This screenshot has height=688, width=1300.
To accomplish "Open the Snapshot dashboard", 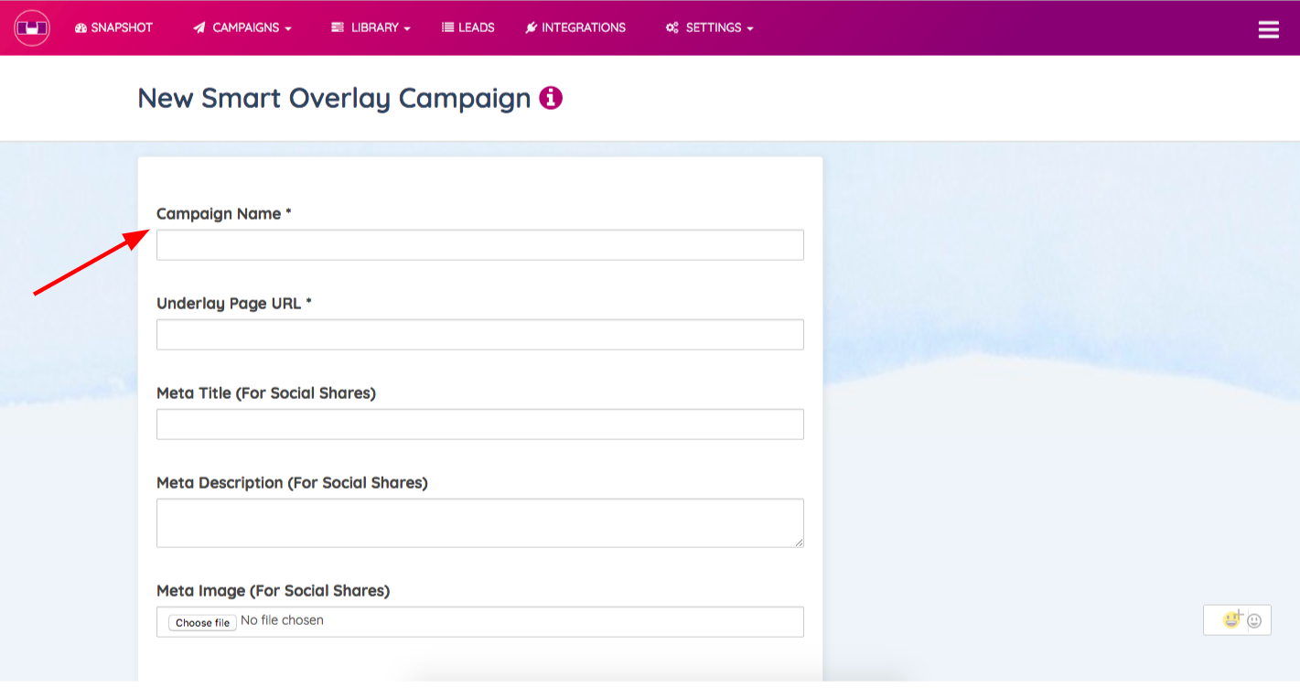I will click(113, 27).
